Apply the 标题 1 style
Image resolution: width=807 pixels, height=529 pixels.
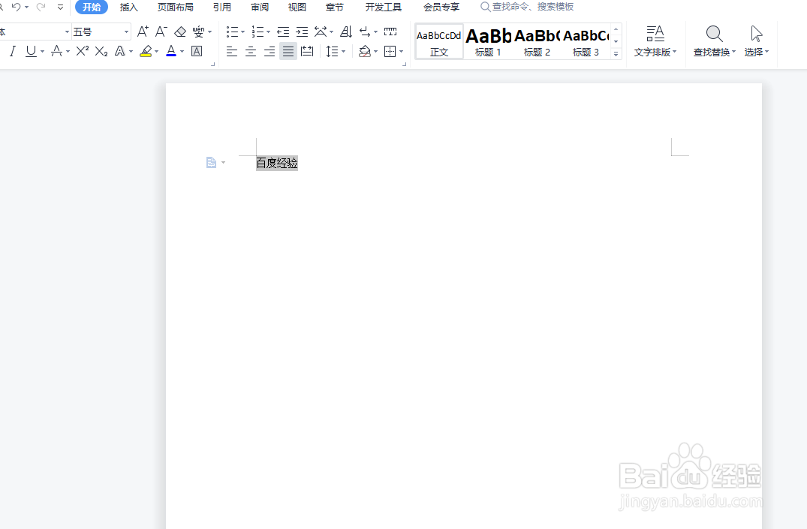pos(488,42)
